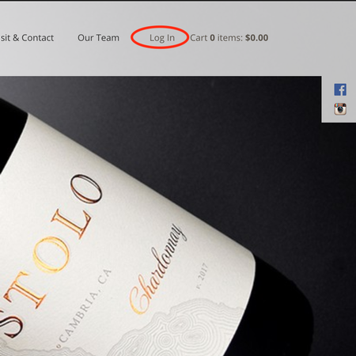The image size is (356, 356).
Task: Open the Our Team page
Action: coord(98,38)
